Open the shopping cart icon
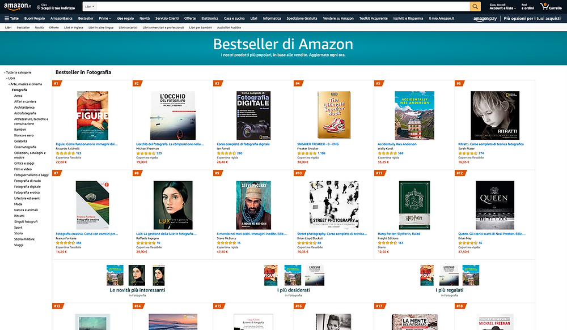 pos(551,6)
